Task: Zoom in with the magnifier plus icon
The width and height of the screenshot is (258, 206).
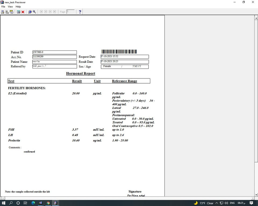Action: click(30, 12)
